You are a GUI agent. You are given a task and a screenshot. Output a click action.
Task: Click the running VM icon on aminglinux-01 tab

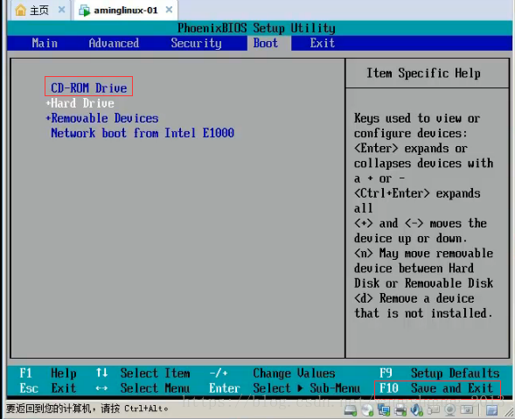point(85,10)
